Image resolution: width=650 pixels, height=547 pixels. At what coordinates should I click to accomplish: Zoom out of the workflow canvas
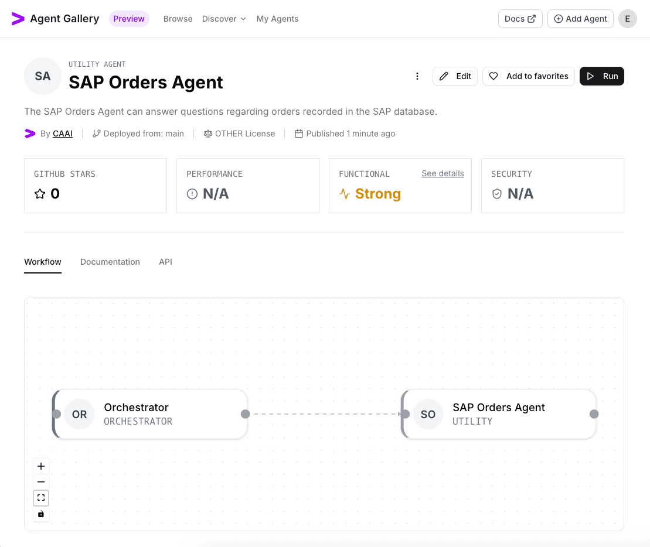41,481
